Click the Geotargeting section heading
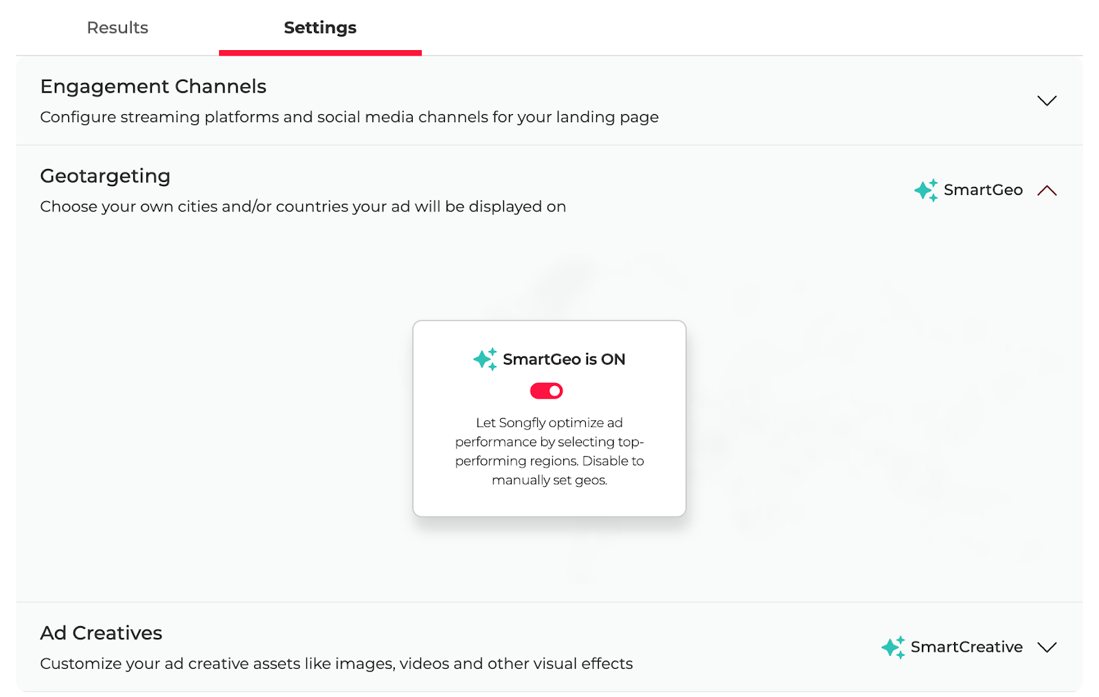Viewport: 1099px width, 697px height. click(x=105, y=176)
